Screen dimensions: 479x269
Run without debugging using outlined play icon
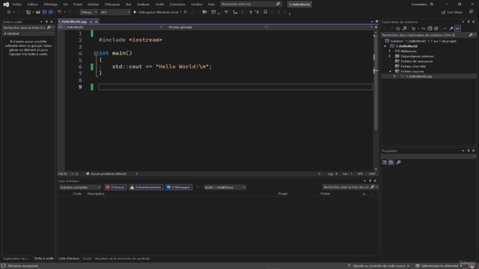coord(186,12)
